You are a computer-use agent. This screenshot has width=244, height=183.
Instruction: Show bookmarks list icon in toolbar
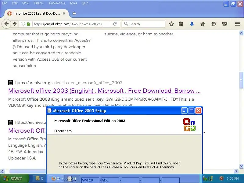[181, 24]
